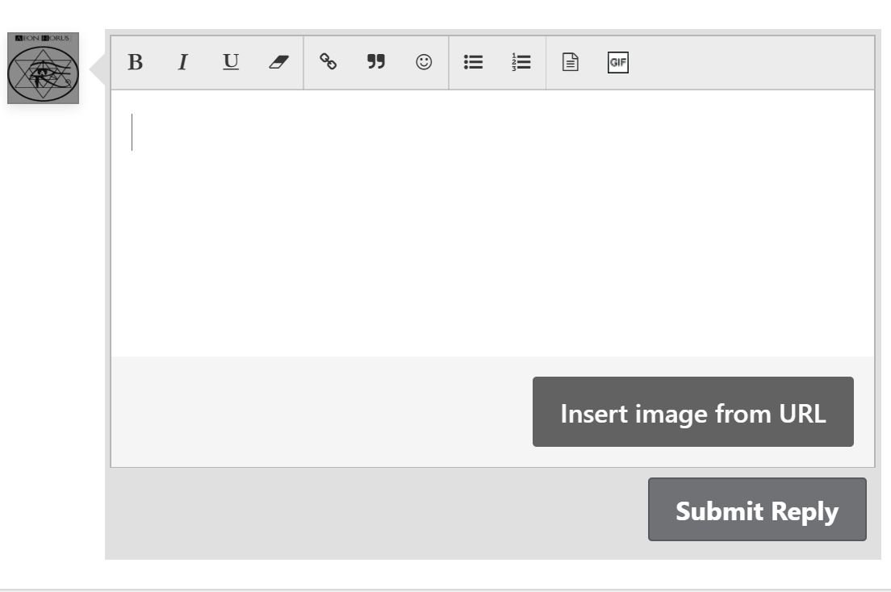Click the document page icon
The image size is (891, 592).
(571, 62)
